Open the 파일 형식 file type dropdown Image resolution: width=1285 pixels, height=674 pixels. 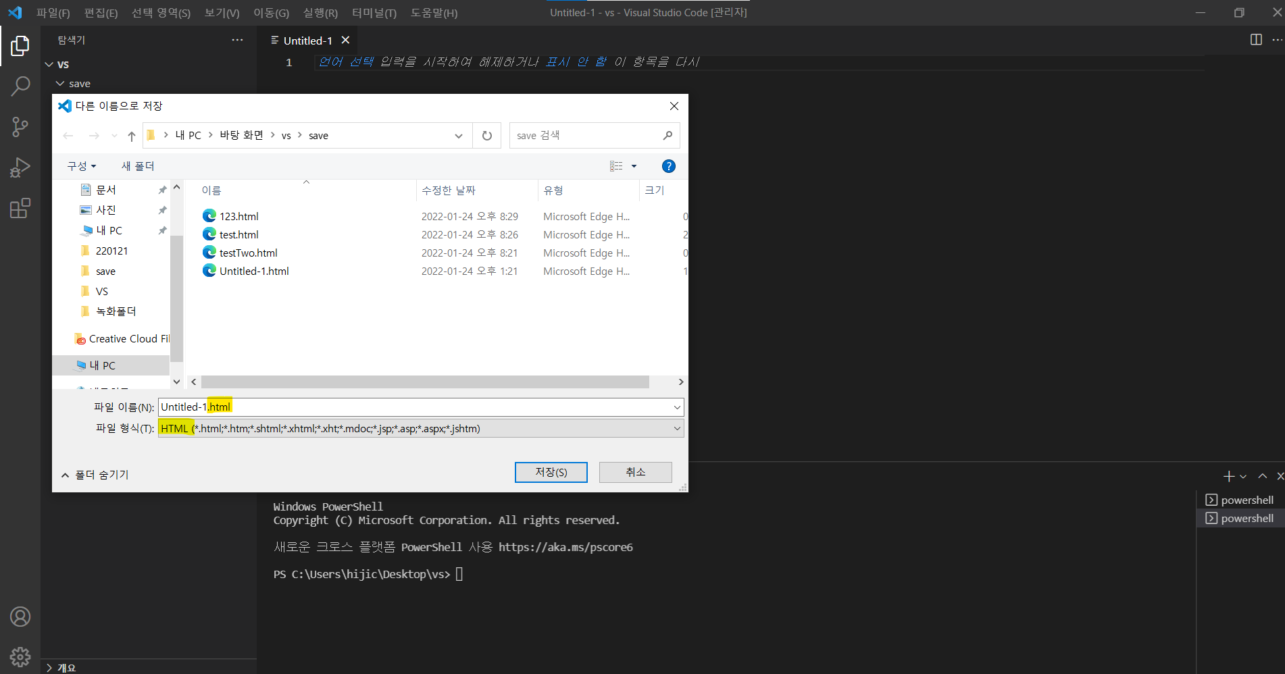tap(421, 428)
